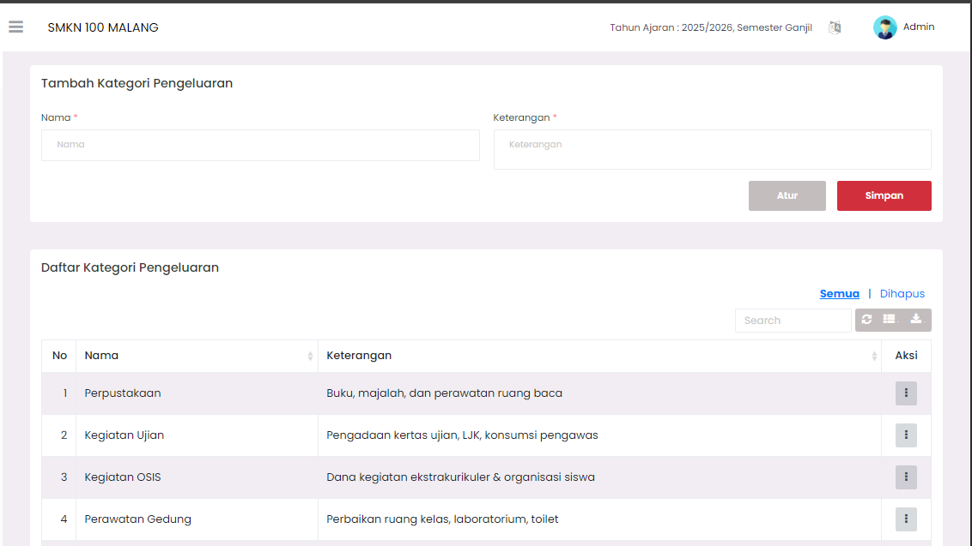Click the language translate icon
This screenshot has width=972, height=546.
click(835, 27)
